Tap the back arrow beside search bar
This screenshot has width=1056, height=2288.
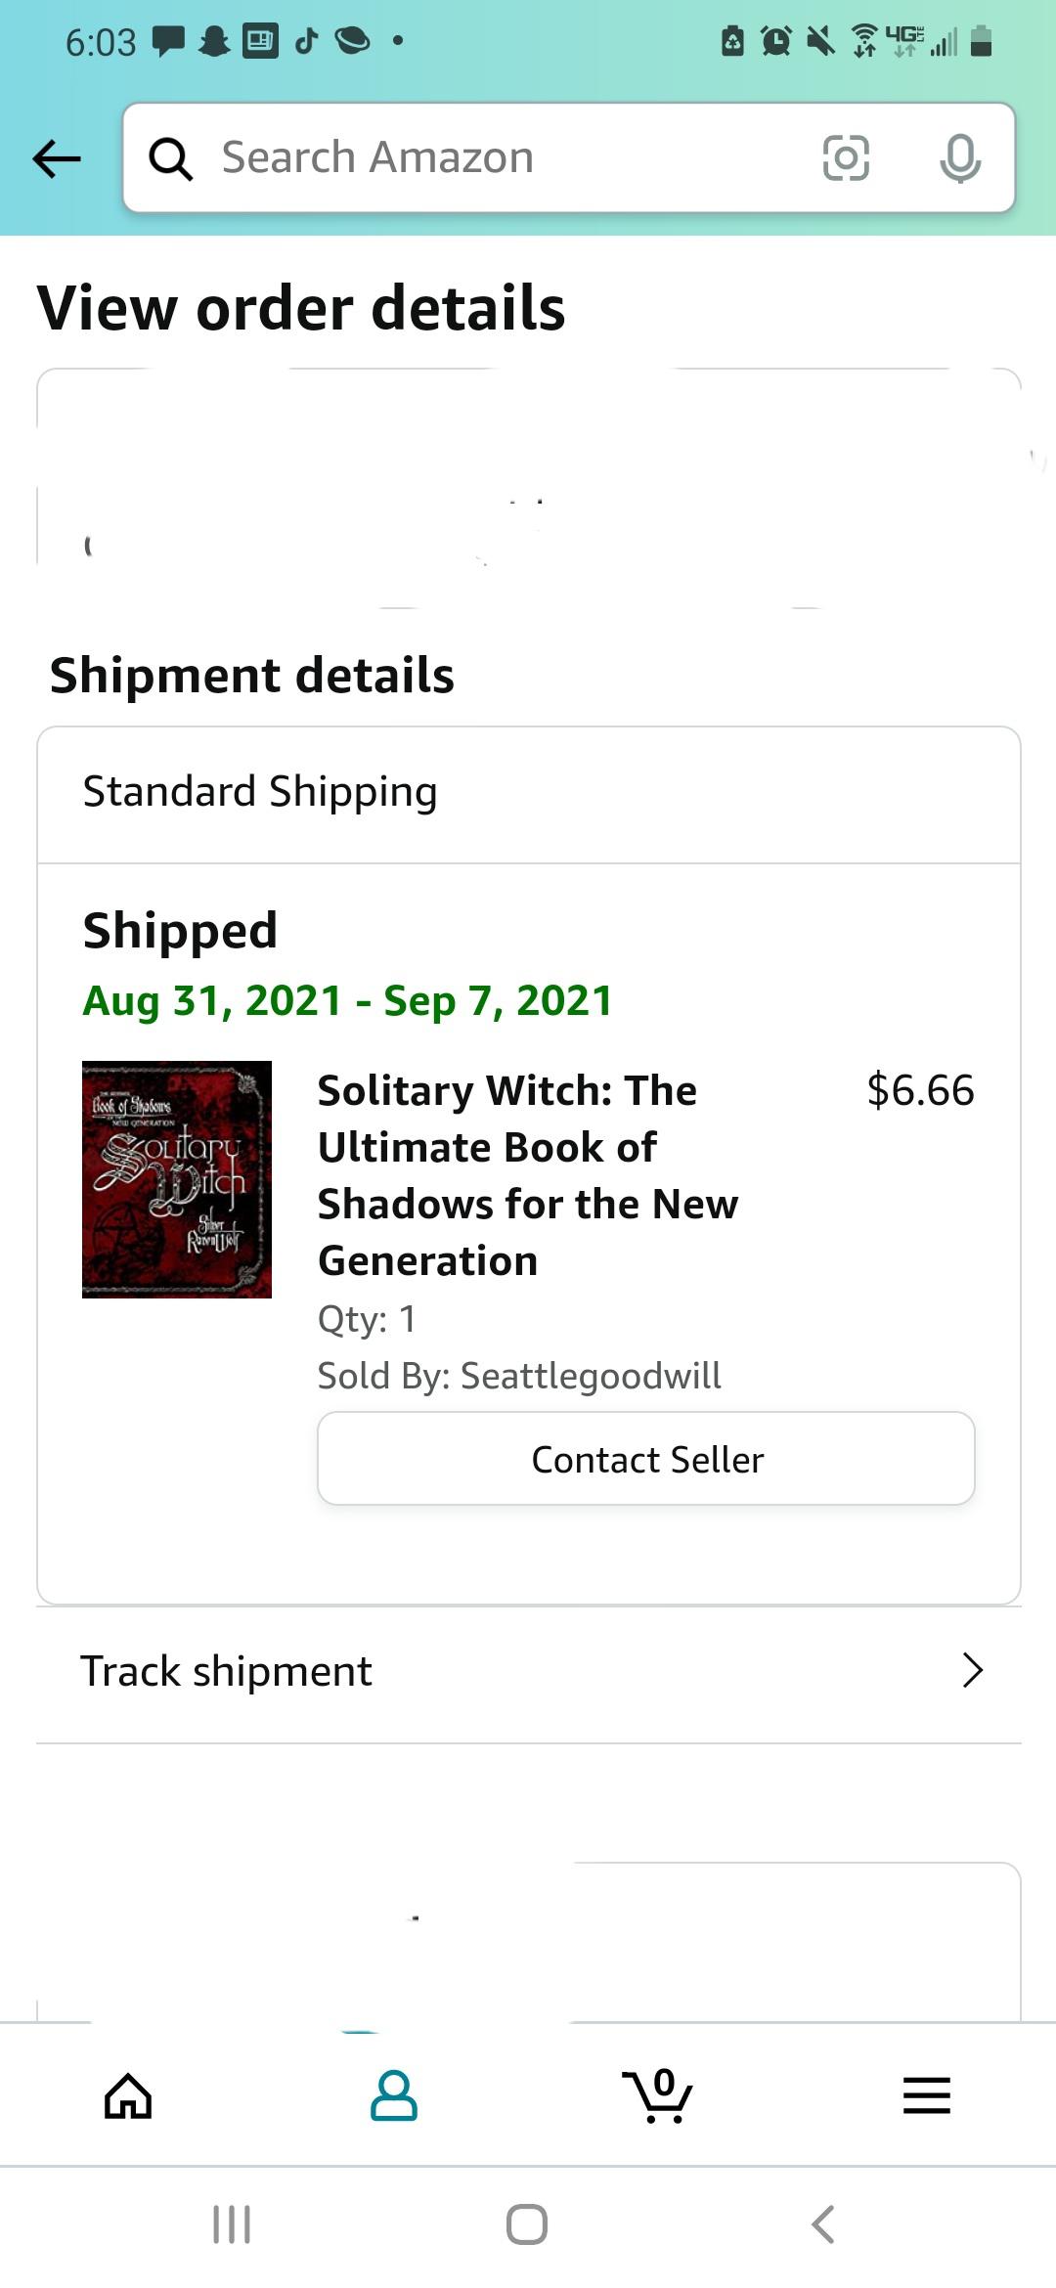point(57,158)
